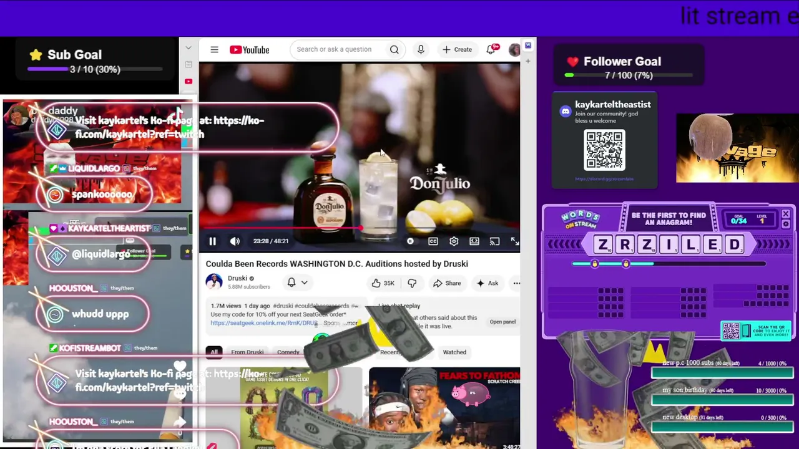Click the Discord community QR code
This screenshot has height=449, width=799.
click(x=604, y=150)
